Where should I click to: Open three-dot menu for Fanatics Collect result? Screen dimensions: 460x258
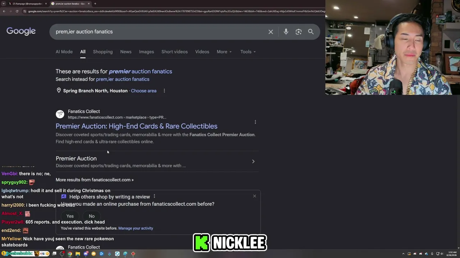point(255,122)
